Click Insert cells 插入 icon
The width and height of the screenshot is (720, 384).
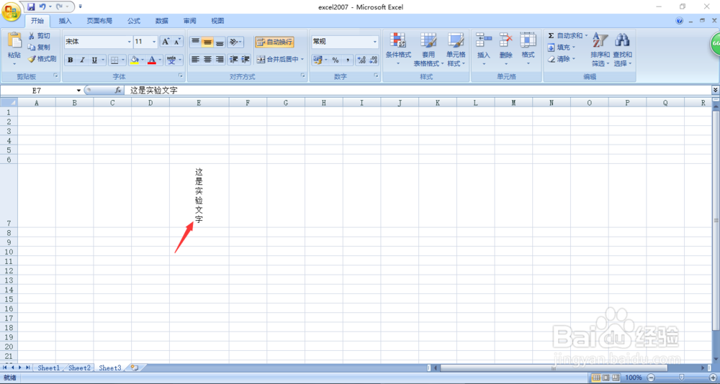click(484, 40)
